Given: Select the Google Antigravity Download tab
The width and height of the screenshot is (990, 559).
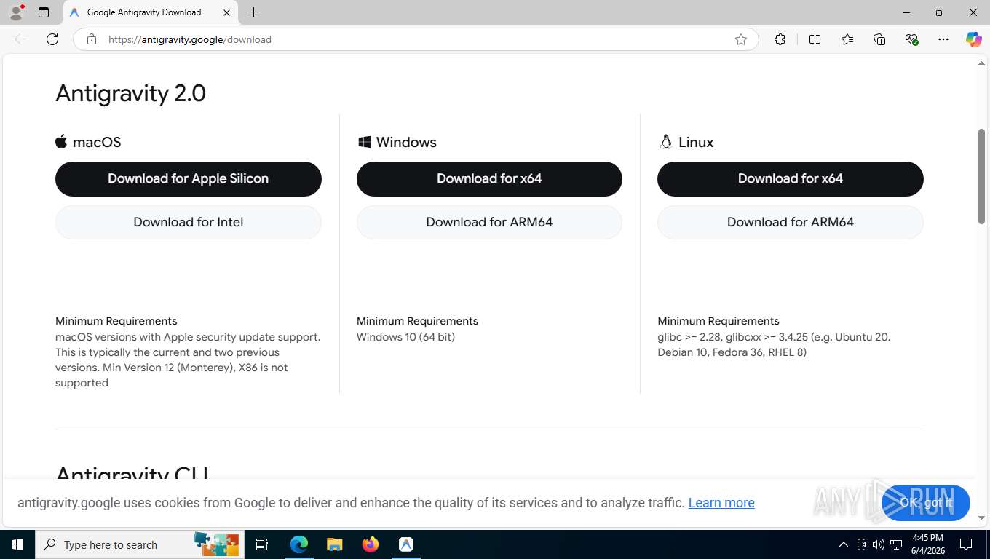Looking at the screenshot, I should 150,12.
